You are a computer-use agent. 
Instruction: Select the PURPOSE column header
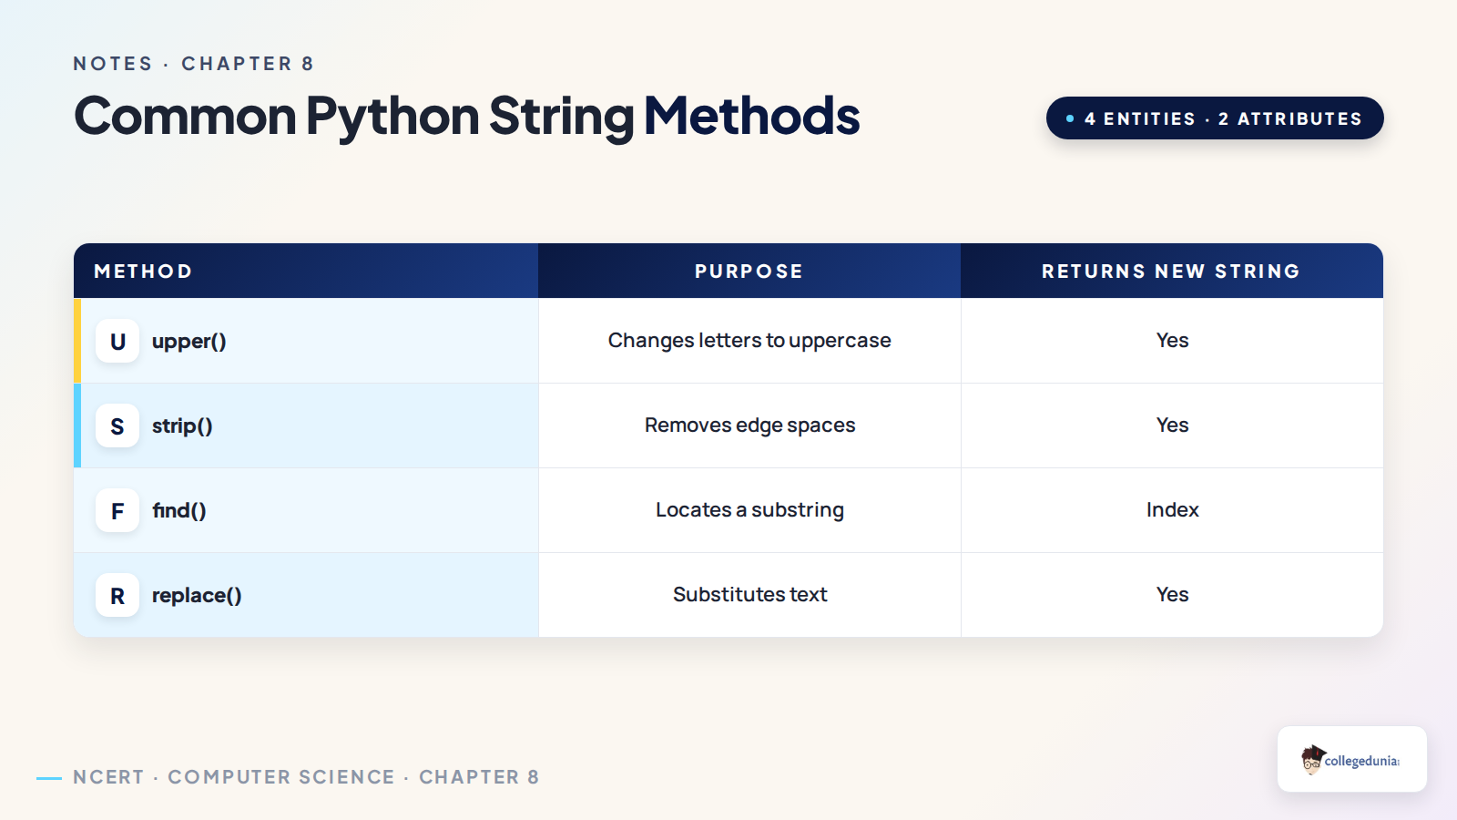(x=749, y=271)
